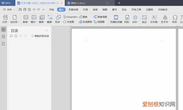Select the bookmark icon in left sidebar

tap(3, 44)
